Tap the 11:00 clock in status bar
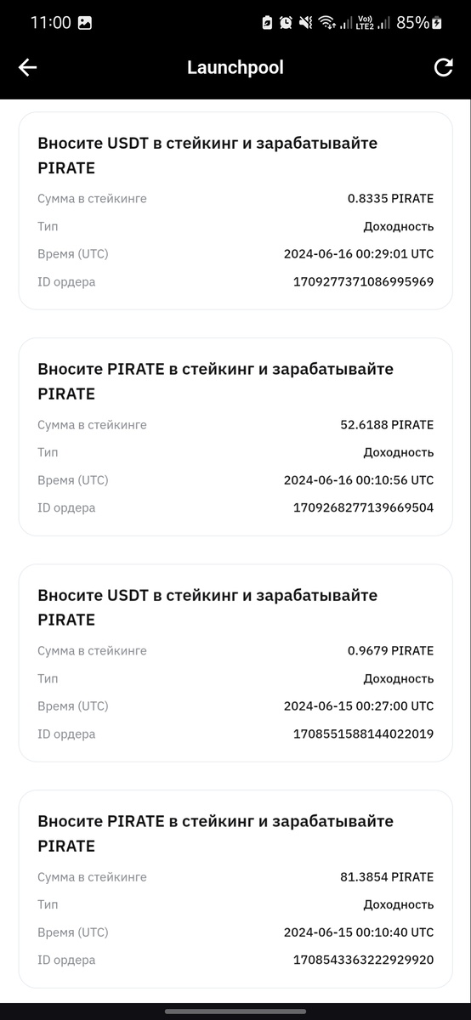 point(51,23)
